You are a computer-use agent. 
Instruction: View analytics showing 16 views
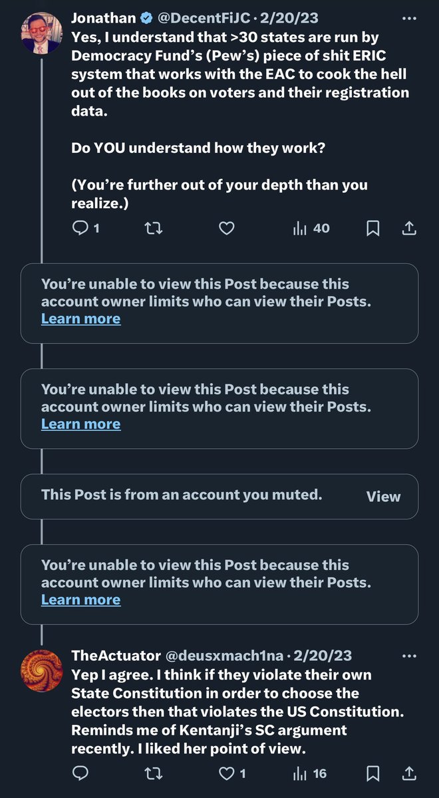(x=310, y=773)
